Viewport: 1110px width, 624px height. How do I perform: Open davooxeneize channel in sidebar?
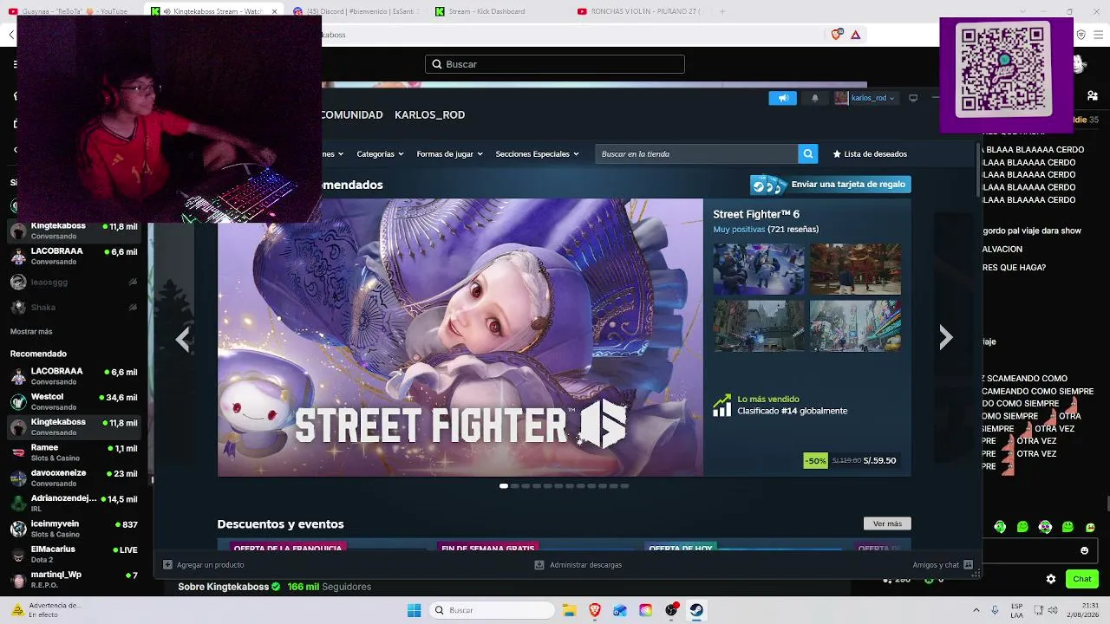click(74, 478)
